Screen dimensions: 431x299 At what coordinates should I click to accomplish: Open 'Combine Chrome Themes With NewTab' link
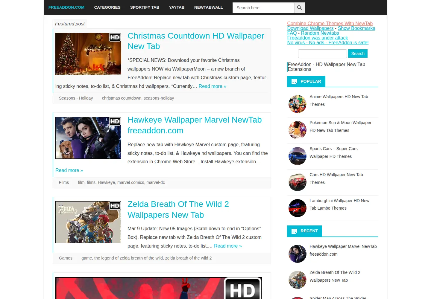(x=330, y=23)
